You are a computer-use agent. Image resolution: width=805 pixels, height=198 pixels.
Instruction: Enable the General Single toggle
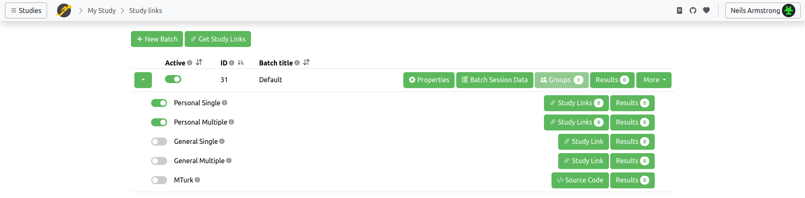click(x=159, y=142)
